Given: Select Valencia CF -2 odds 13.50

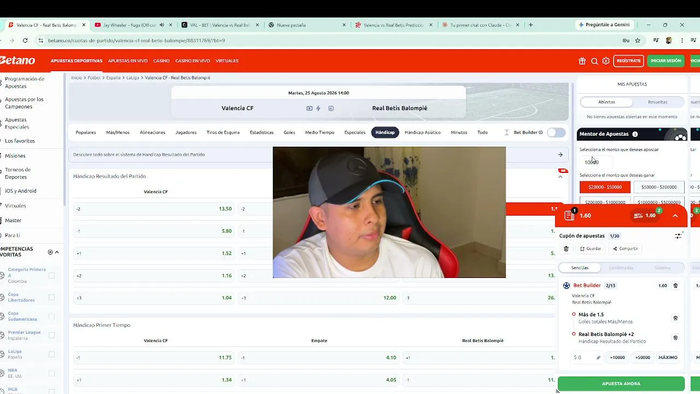Looking at the screenshot, I should (x=153, y=209).
